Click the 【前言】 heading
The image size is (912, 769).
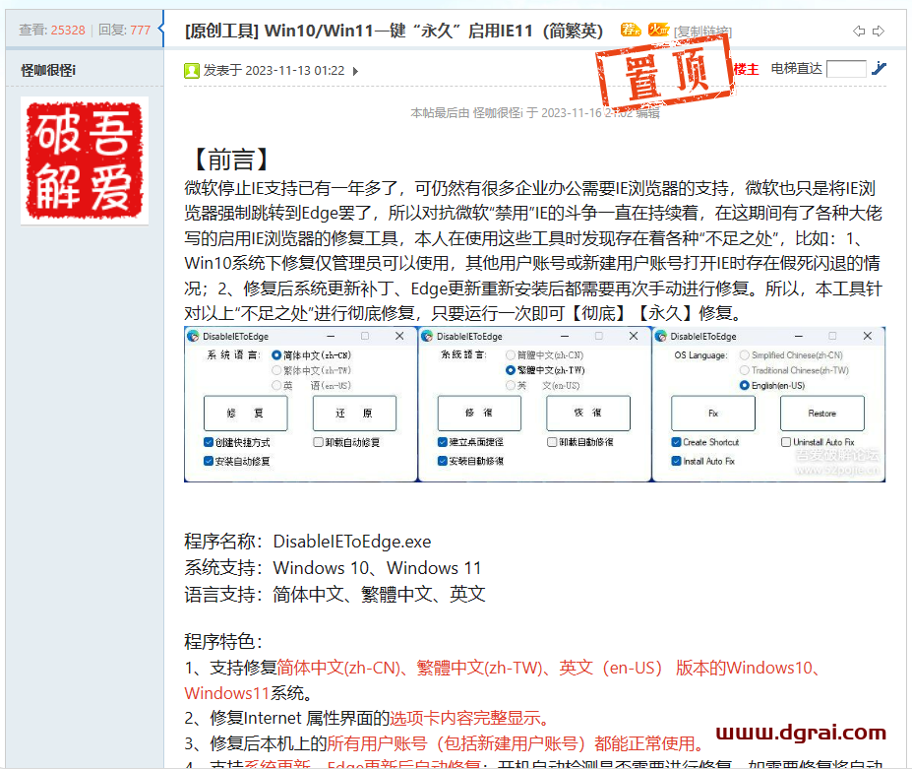231,160
